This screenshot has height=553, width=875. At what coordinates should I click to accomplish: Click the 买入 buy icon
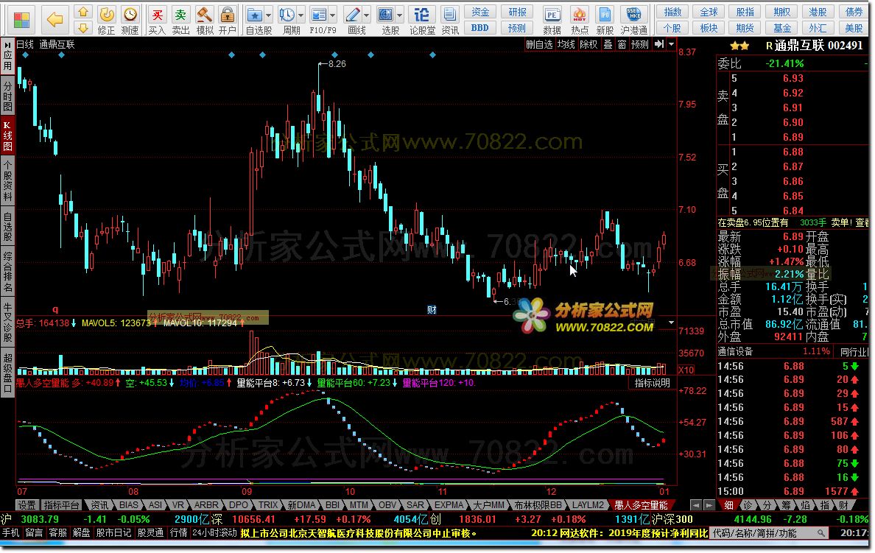[158, 21]
